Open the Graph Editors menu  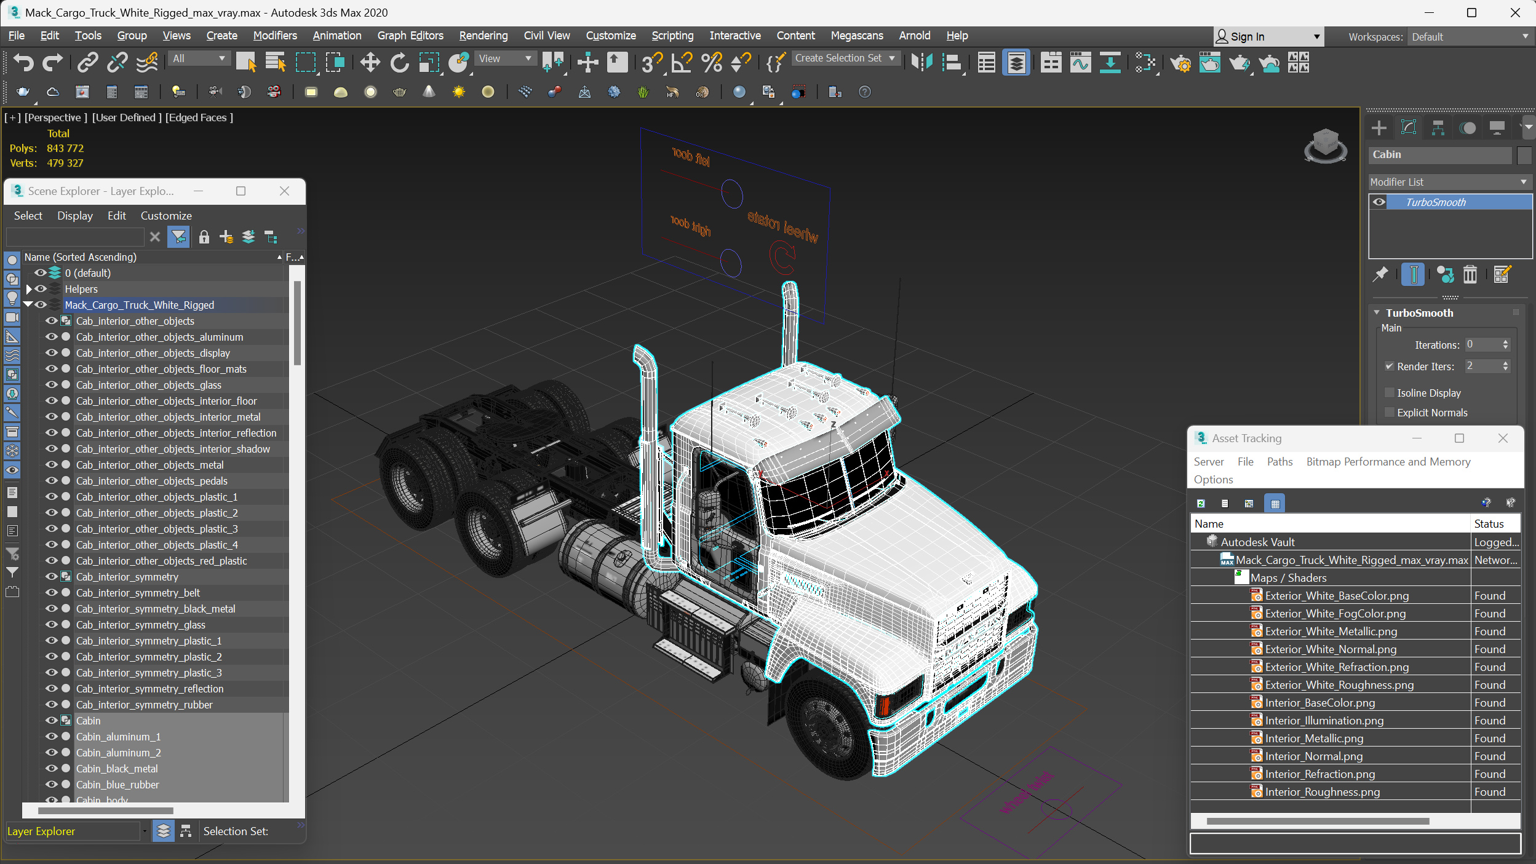(410, 36)
